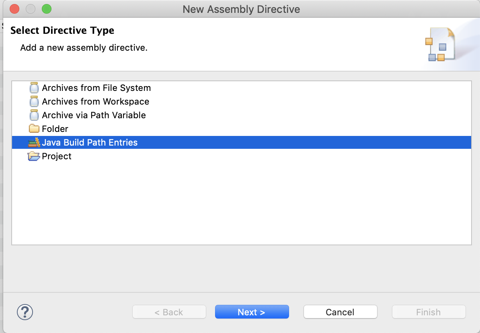Select the highlighted Java Build Path Entries row

pyautogui.click(x=90, y=143)
